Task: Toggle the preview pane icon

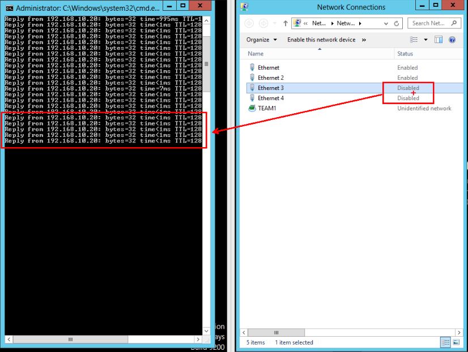Action: (439, 40)
